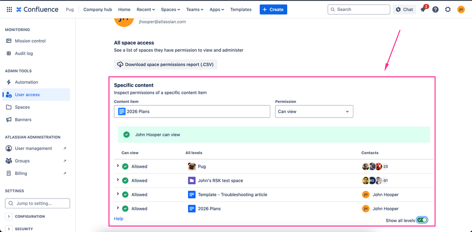Open the Groups admin link
Screen dimensions: 472x232
(x=36, y=161)
